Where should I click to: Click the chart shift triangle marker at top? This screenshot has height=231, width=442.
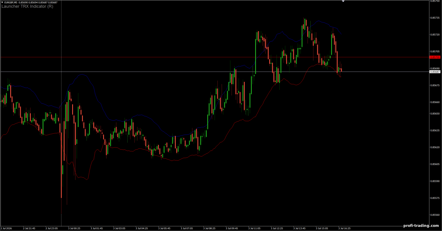point(343,1)
